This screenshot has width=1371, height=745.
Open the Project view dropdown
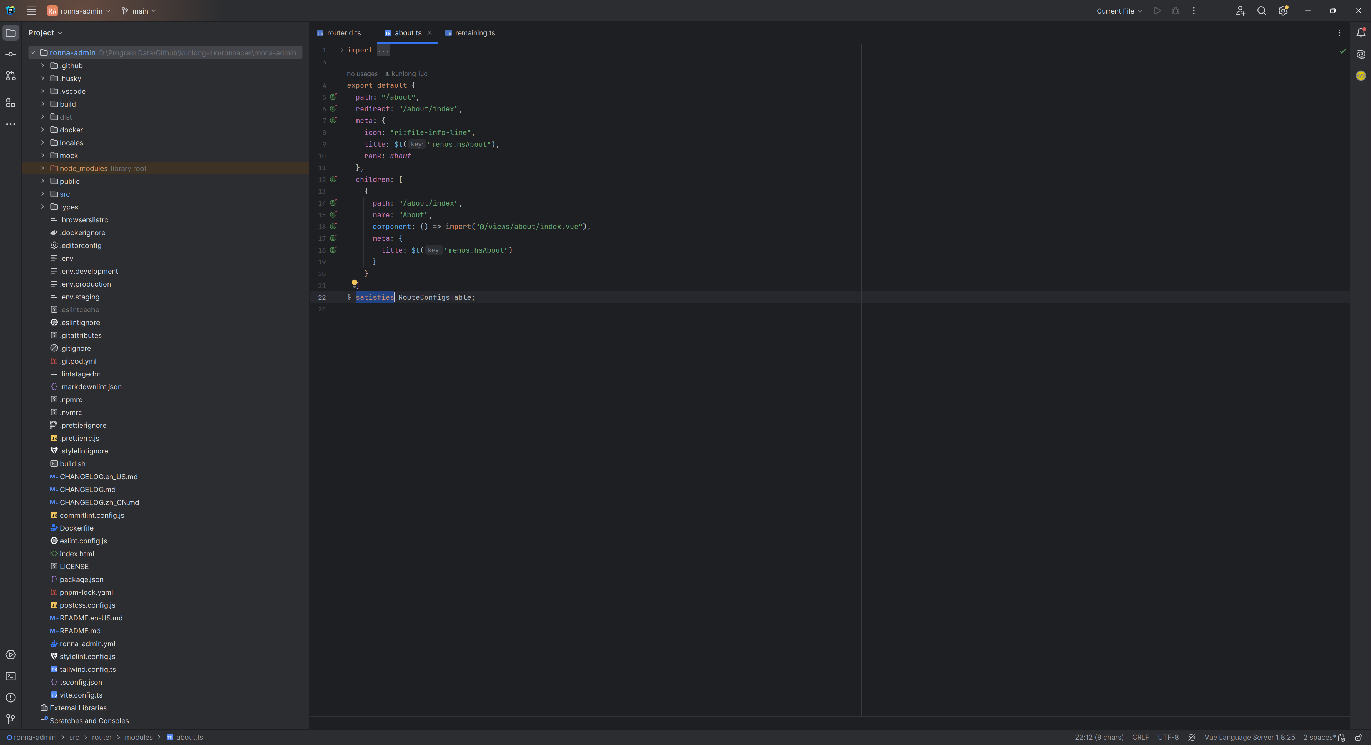(x=45, y=33)
